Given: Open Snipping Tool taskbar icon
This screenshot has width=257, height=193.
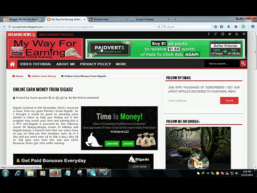Looking at the screenshot, I should (80, 173).
